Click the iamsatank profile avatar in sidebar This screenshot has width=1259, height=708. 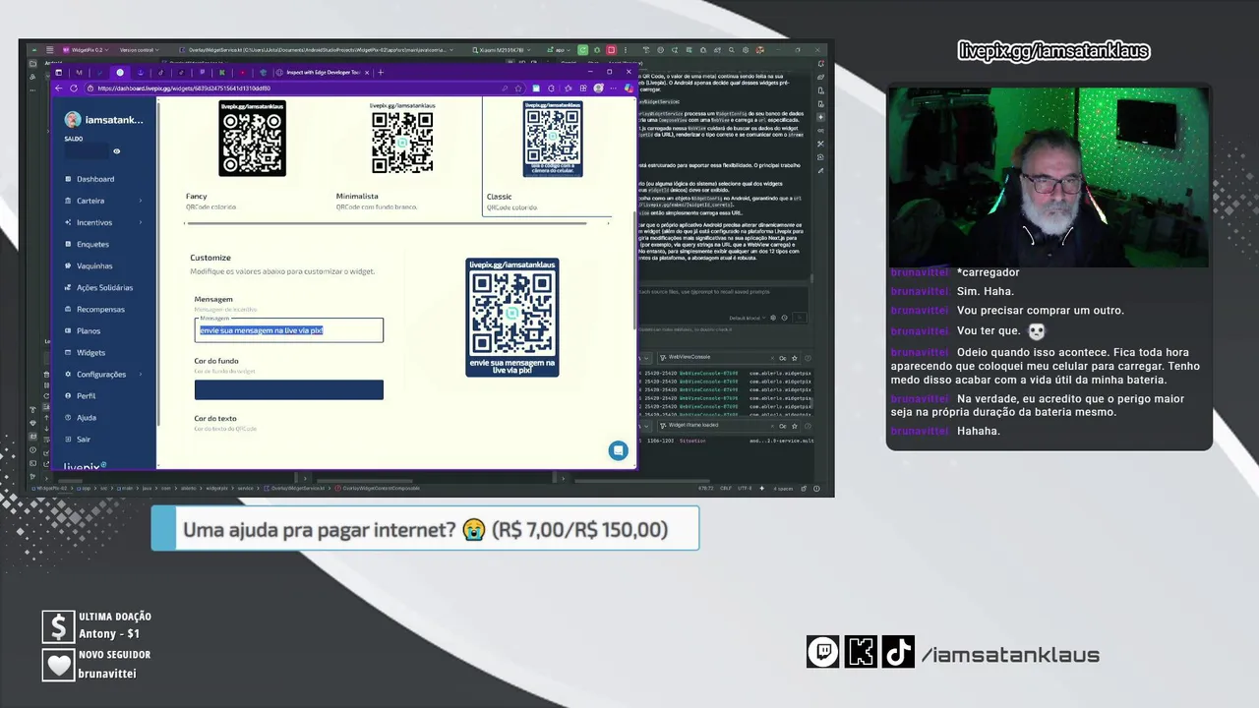coord(72,120)
